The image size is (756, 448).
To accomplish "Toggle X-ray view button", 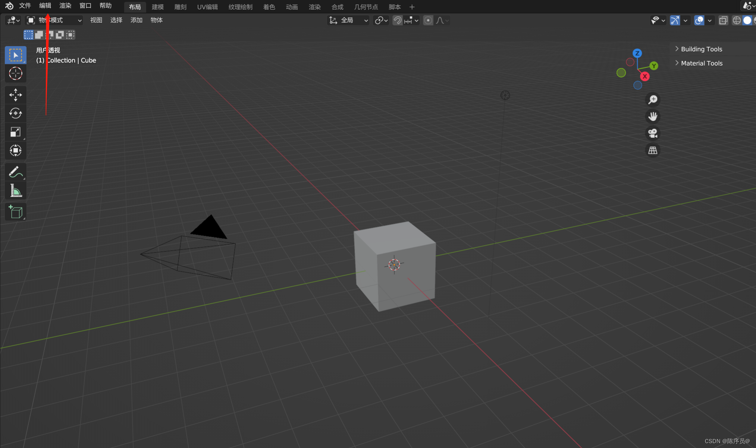I will pyautogui.click(x=723, y=20).
